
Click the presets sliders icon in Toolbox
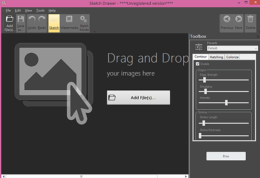point(199,47)
